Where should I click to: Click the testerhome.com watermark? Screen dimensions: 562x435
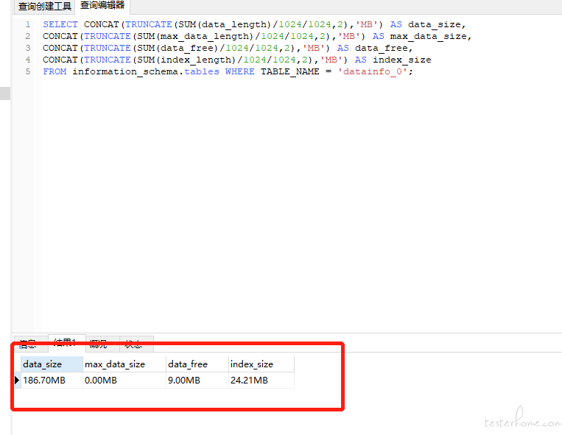click(x=520, y=422)
